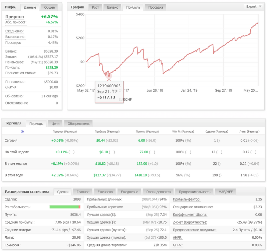The image size is (267, 251).
Task: Open the Export dropdown menu
Action: point(253,7)
